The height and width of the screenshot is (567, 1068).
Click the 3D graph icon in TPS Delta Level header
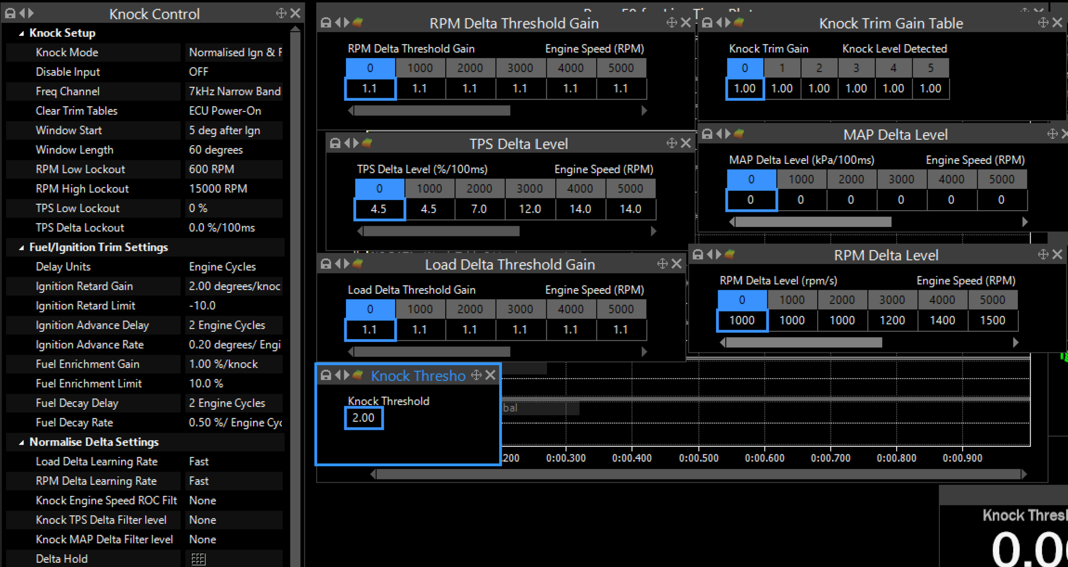(x=367, y=143)
